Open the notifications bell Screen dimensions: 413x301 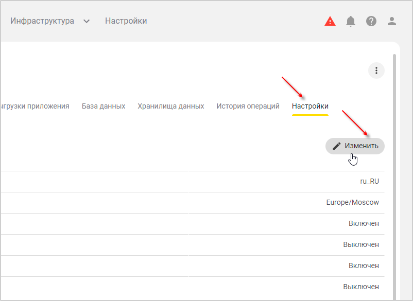(x=351, y=21)
